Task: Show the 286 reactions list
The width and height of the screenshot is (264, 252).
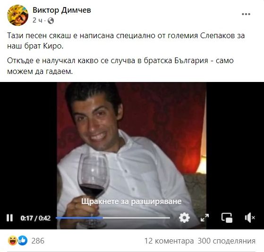Action: click(38, 241)
